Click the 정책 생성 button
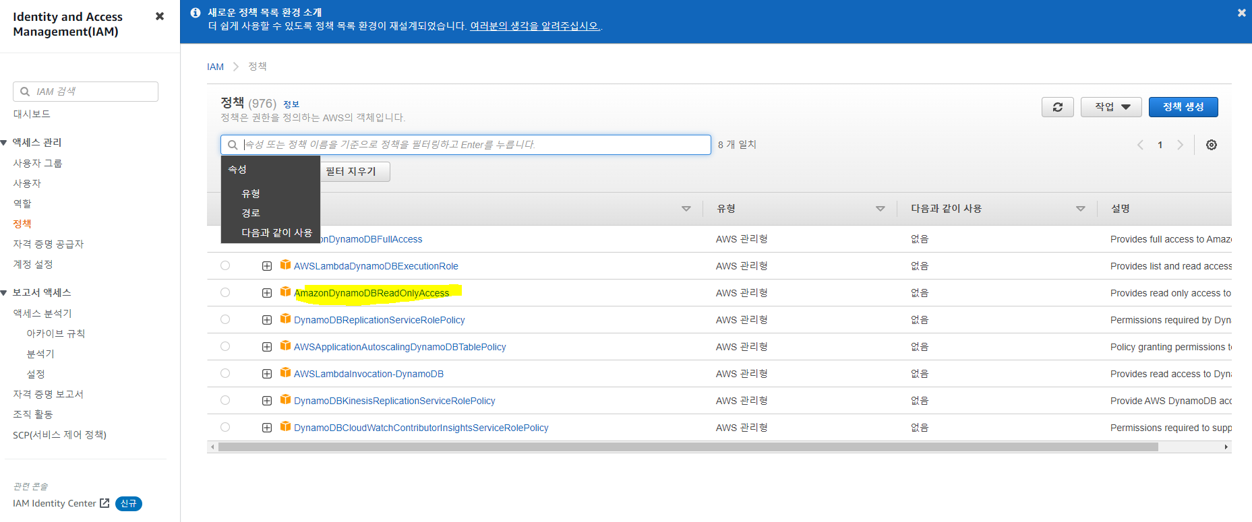1252x522 pixels. click(1183, 107)
